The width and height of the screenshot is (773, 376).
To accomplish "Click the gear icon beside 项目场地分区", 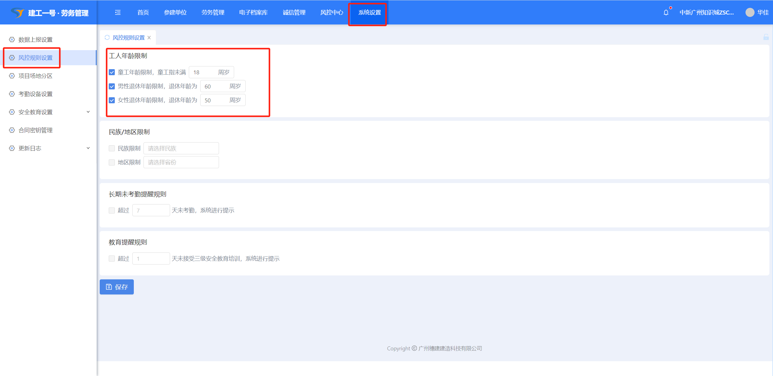I will click(12, 76).
